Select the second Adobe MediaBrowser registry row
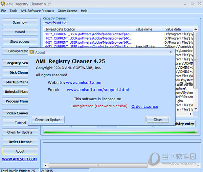This screenshot has height=172, width=203. 118,38
